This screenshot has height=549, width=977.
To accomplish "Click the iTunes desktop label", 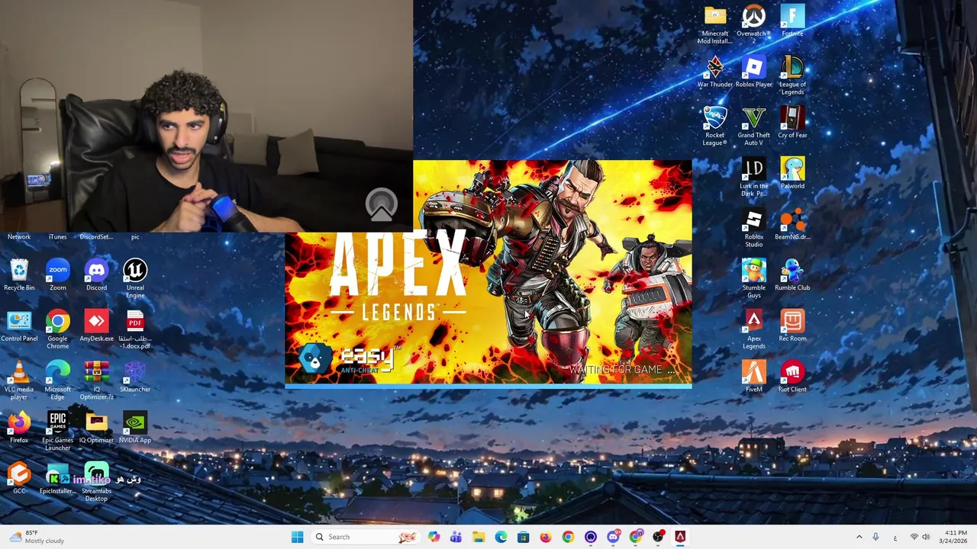I will coord(57,236).
